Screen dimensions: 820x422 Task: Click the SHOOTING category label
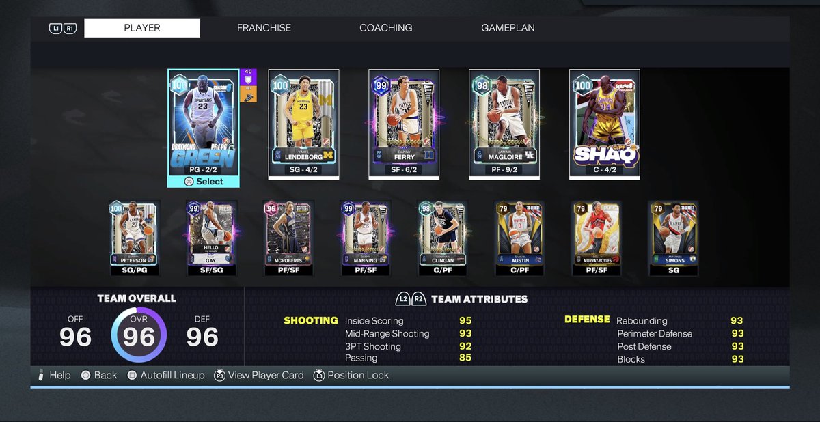(x=311, y=320)
